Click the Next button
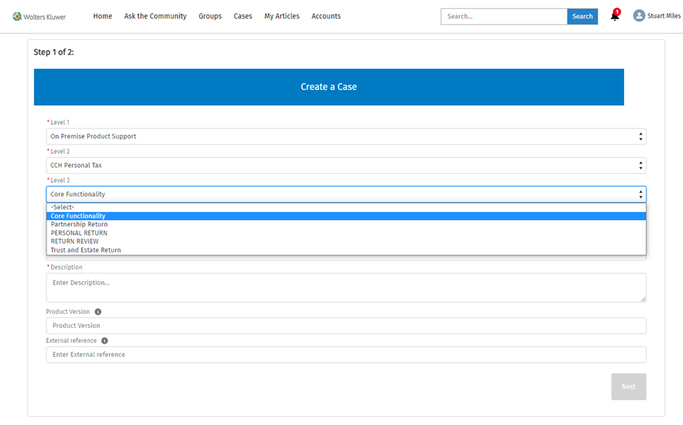Screen dimensions: 683x425 (629, 386)
